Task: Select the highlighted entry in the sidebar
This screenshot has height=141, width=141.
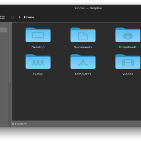Action: pyautogui.click(x=4, y=30)
